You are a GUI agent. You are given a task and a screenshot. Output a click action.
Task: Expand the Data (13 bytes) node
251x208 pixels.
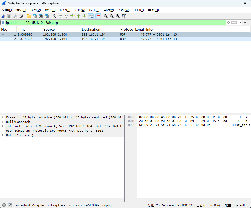click(x=3, y=135)
